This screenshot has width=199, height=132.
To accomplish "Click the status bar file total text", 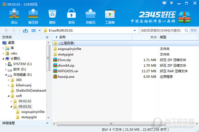I will [x=135, y=129].
